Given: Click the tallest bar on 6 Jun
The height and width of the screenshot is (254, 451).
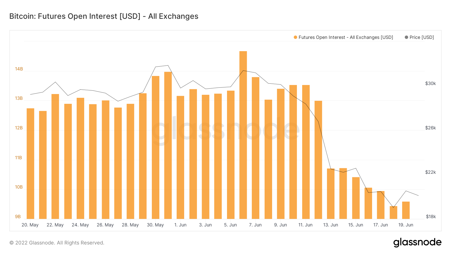Looking at the screenshot, I should point(243,135).
